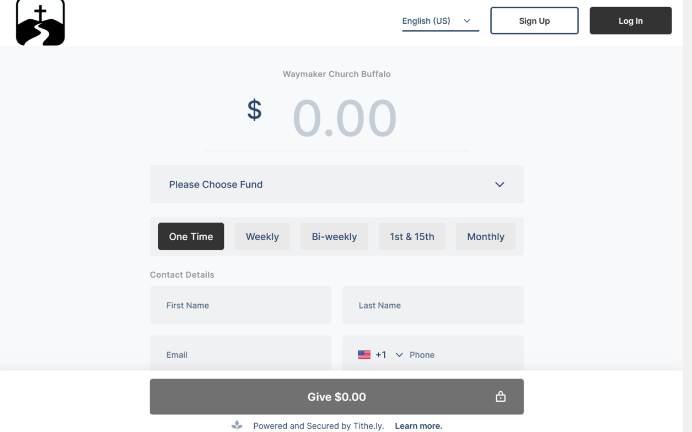Pick the 1st & 15th frequency
The height and width of the screenshot is (432, 692).
coord(412,236)
